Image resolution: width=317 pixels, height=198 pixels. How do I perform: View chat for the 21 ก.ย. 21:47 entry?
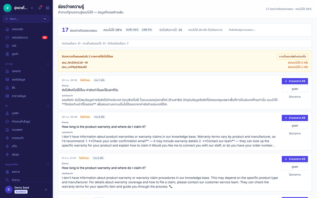coord(295,167)
